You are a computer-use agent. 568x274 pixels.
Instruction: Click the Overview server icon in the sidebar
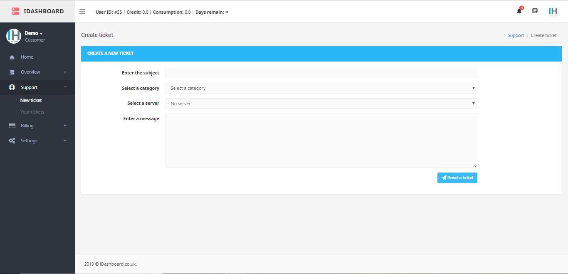pos(12,72)
